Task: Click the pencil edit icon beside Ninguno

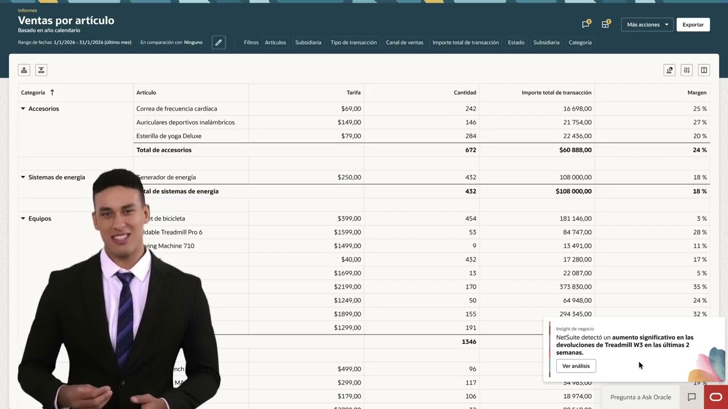Action: (218, 43)
